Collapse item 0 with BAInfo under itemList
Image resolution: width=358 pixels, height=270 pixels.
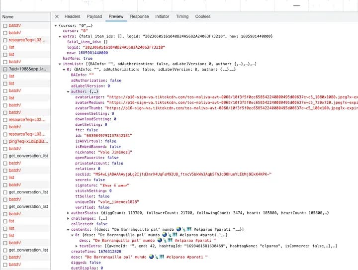tap(64, 70)
